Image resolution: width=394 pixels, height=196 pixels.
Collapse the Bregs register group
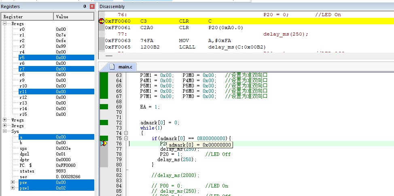(x=5, y=23)
